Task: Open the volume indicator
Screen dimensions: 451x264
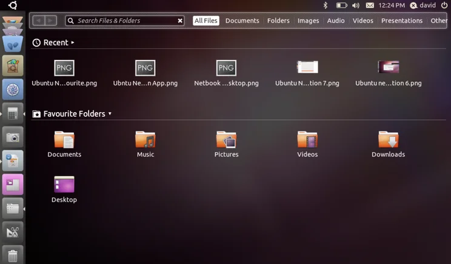Action: coord(356,5)
